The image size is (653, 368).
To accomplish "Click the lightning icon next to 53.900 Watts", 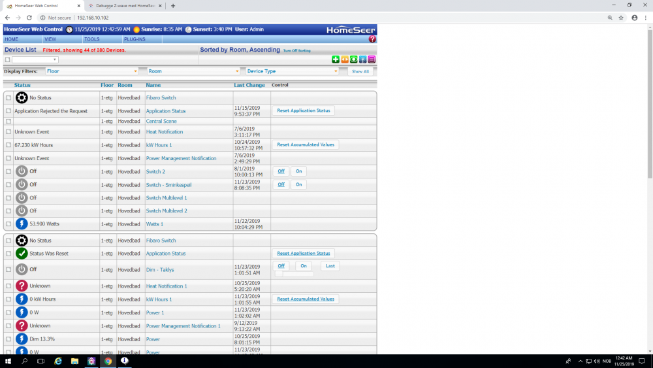I will (22, 224).
